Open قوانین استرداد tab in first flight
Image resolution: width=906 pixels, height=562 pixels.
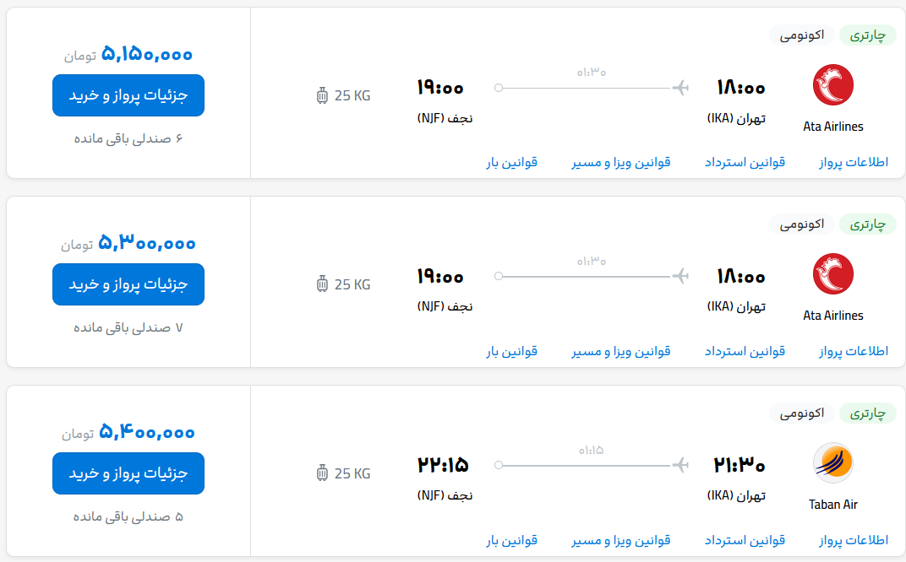[745, 162]
